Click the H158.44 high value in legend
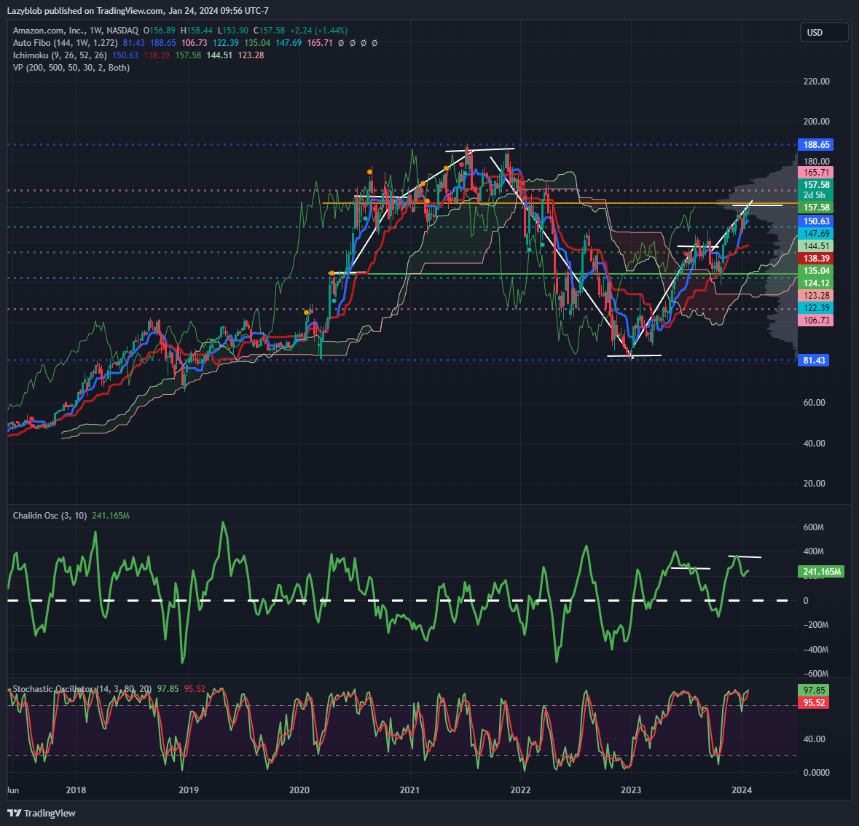Image resolution: width=859 pixels, height=826 pixels. (x=196, y=31)
